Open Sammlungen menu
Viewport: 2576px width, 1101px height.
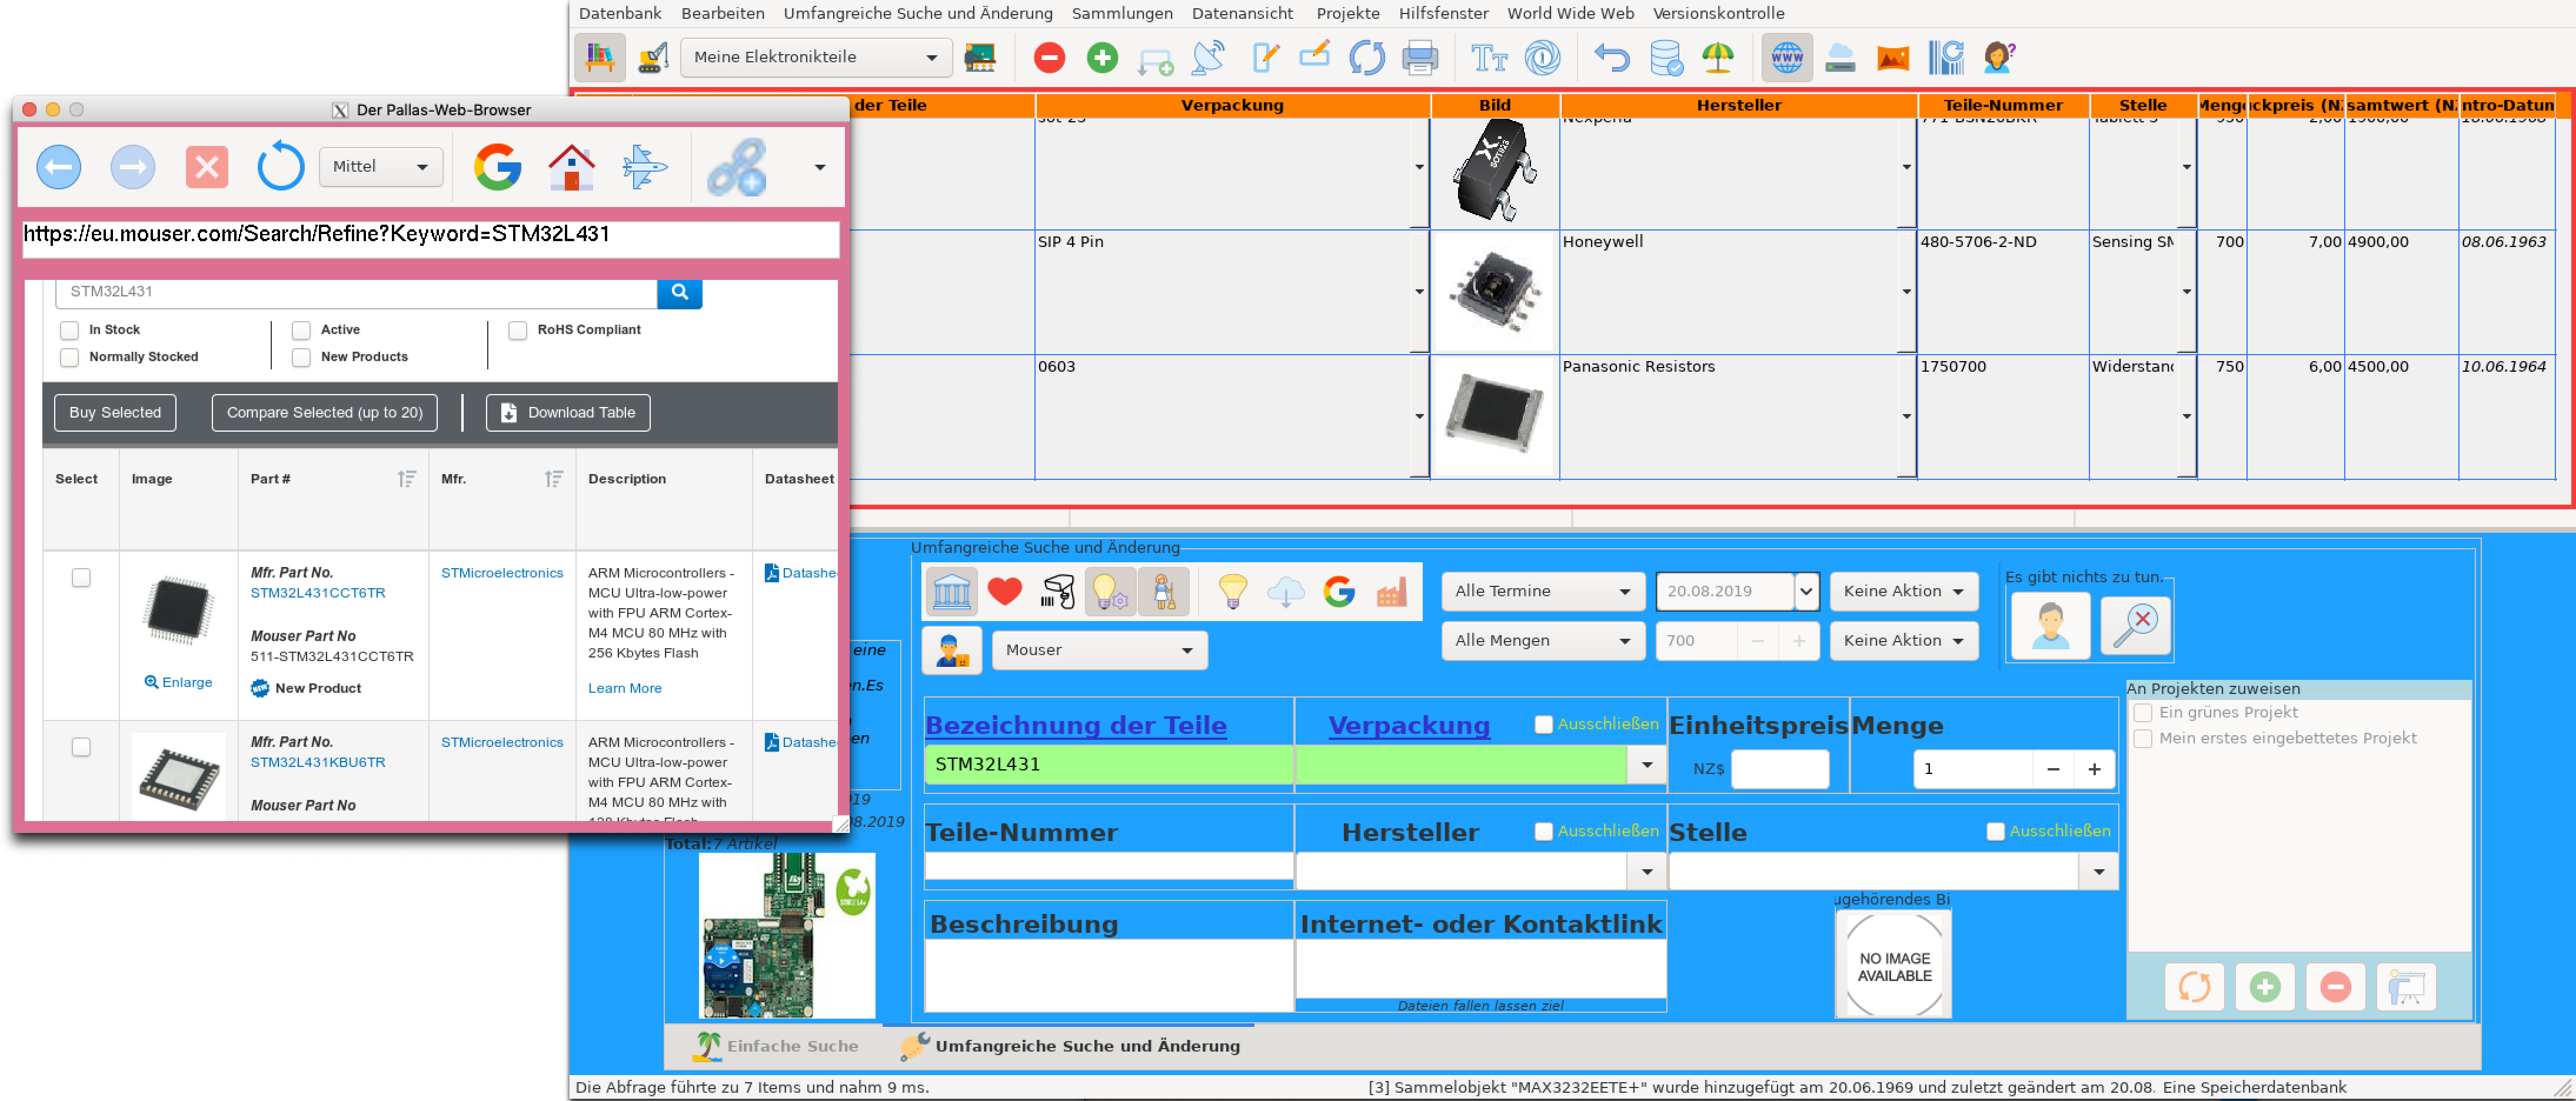point(1122,13)
